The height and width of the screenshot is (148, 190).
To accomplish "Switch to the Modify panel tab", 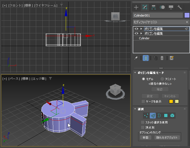I will coord(145,7).
